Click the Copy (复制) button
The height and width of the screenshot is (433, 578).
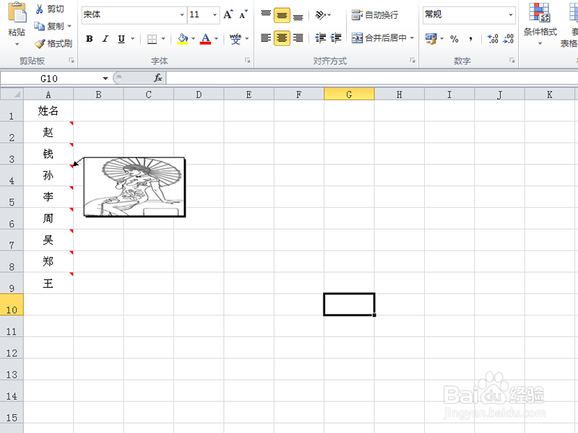(48, 26)
